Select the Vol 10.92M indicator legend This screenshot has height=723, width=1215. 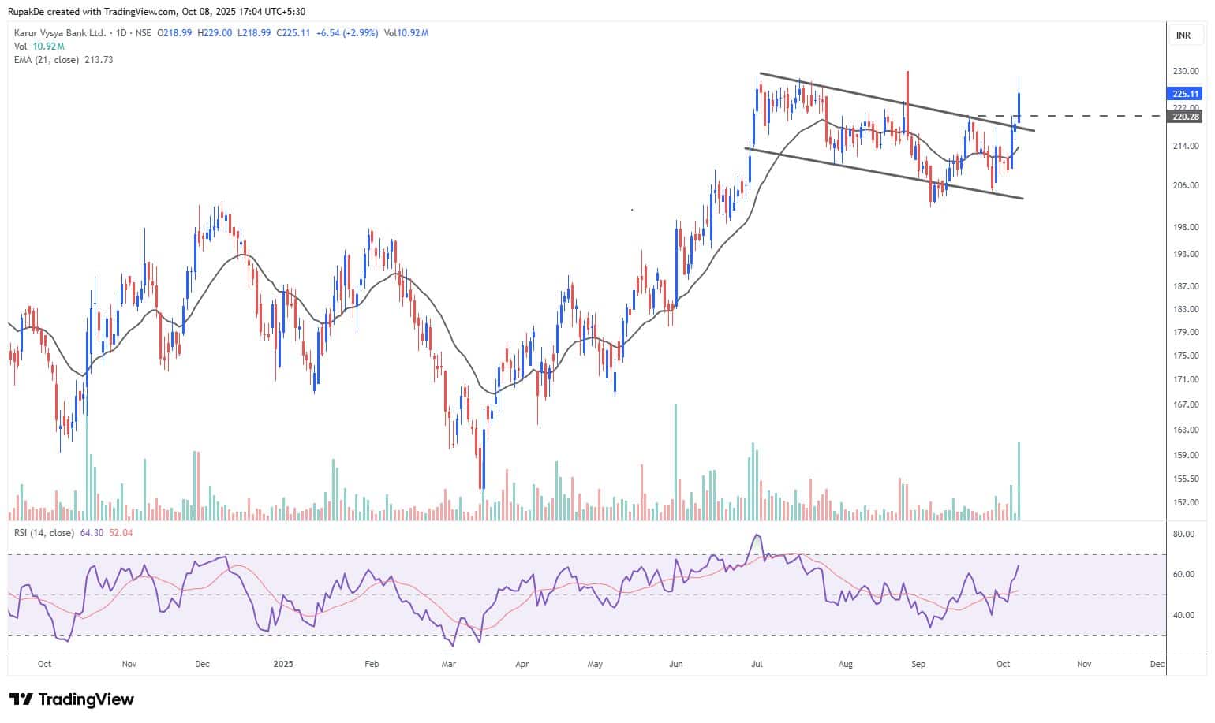(x=33, y=47)
